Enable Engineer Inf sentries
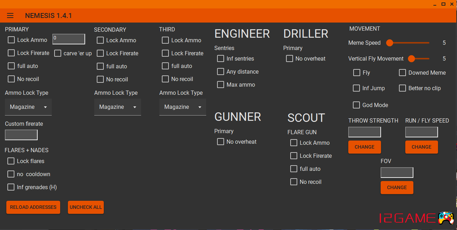The image size is (457, 230). pos(221,58)
